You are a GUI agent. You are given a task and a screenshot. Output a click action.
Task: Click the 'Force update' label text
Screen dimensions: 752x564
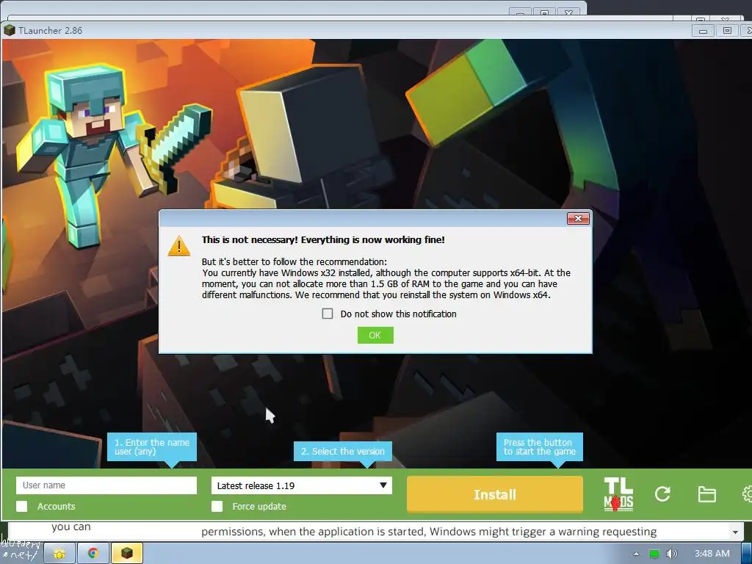click(x=259, y=507)
